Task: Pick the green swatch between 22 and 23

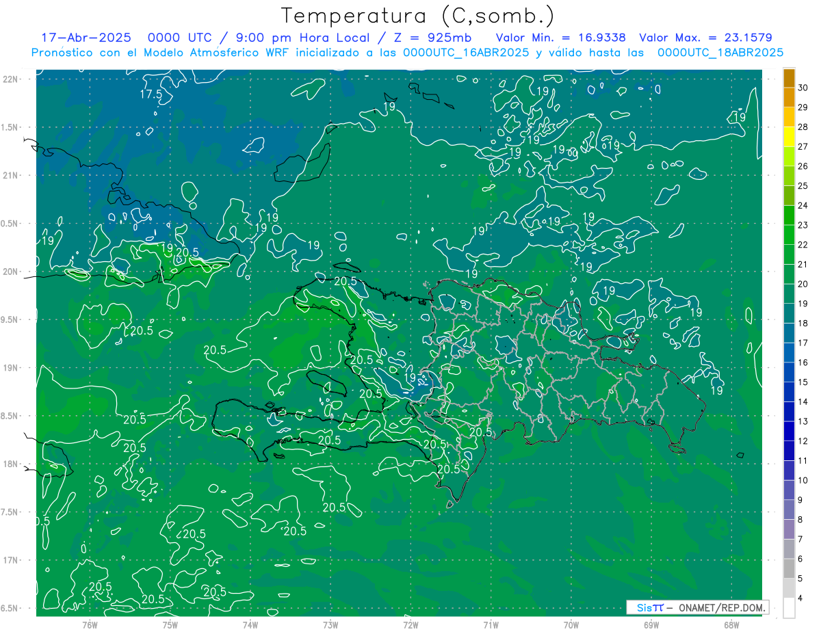Action: point(789,235)
